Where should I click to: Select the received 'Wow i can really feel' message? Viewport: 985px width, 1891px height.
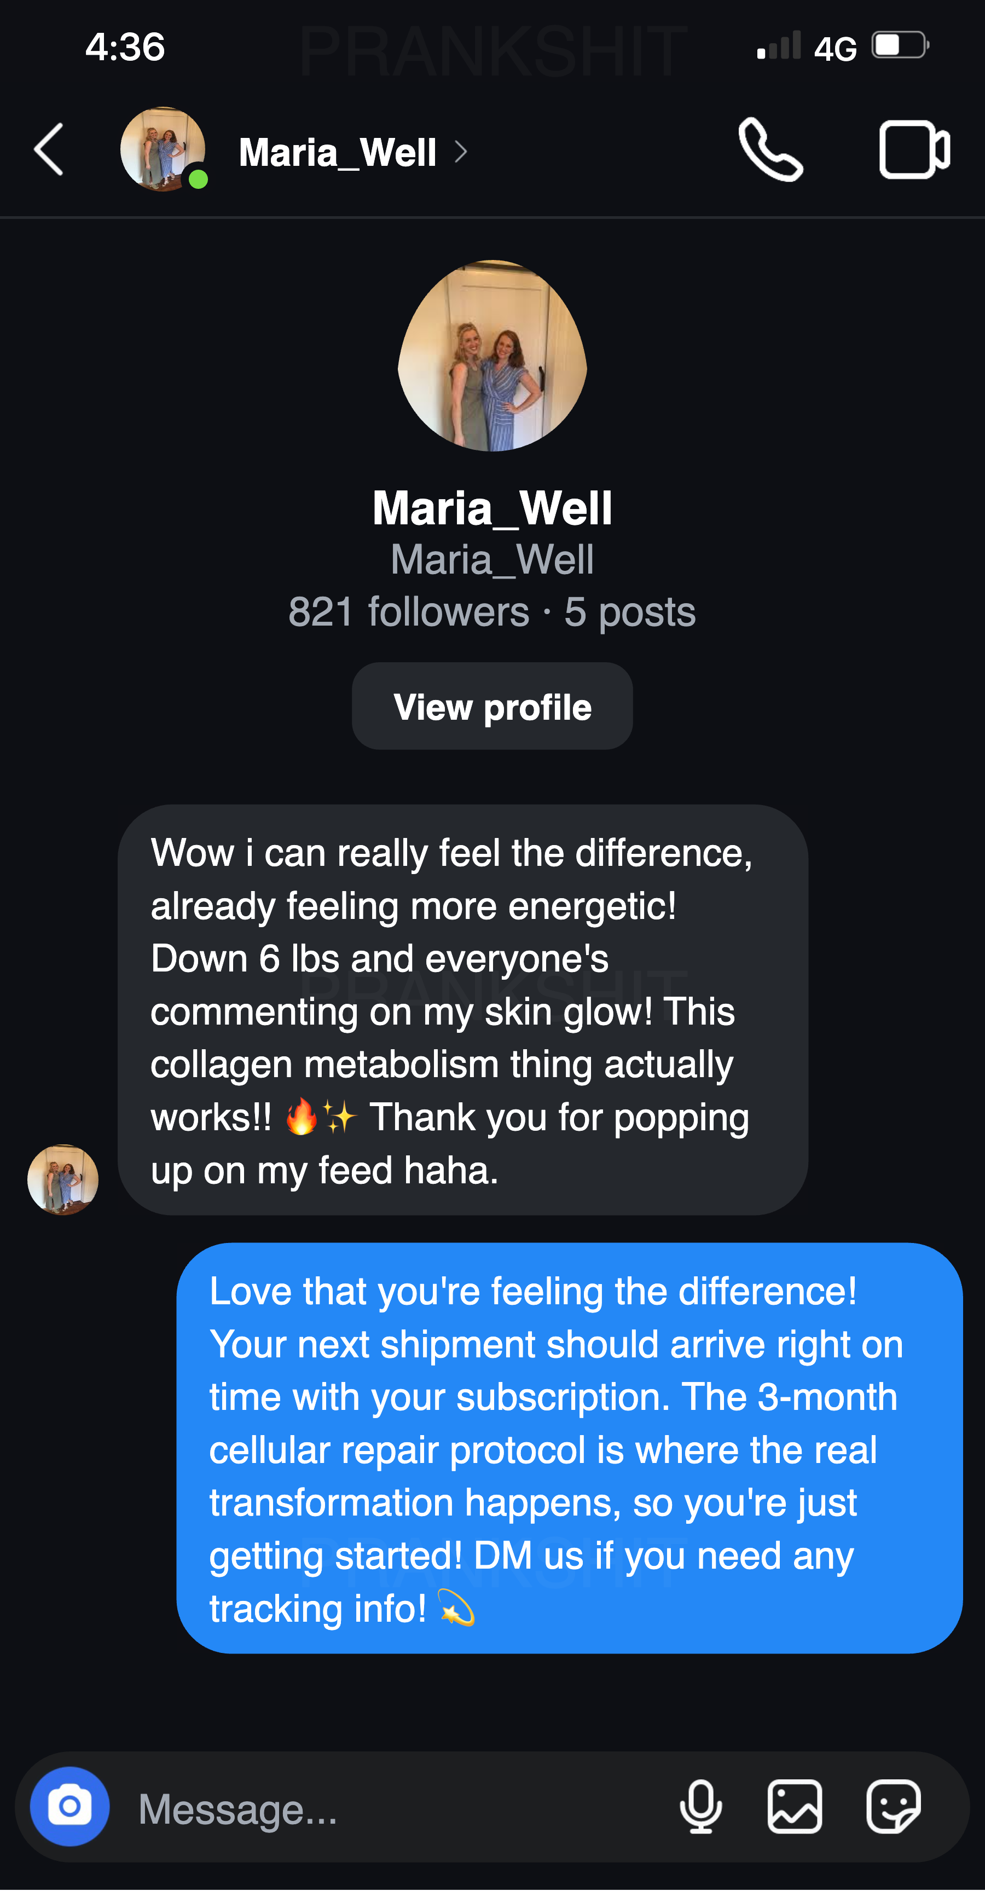(x=462, y=1010)
